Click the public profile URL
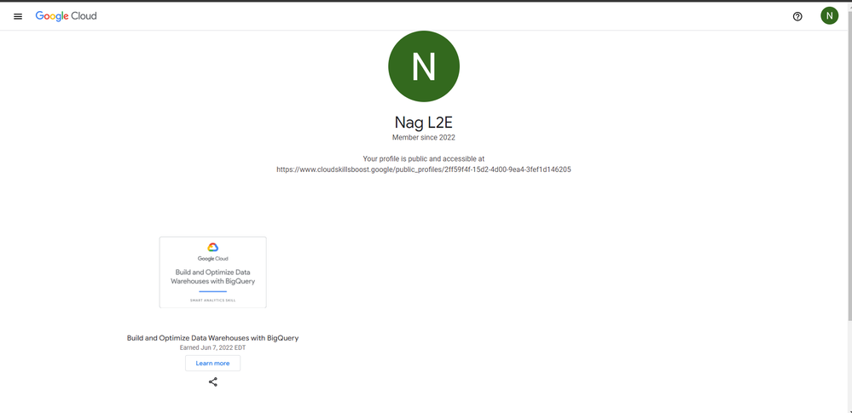The height and width of the screenshot is (413, 852). pyautogui.click(x=424, y=169)
